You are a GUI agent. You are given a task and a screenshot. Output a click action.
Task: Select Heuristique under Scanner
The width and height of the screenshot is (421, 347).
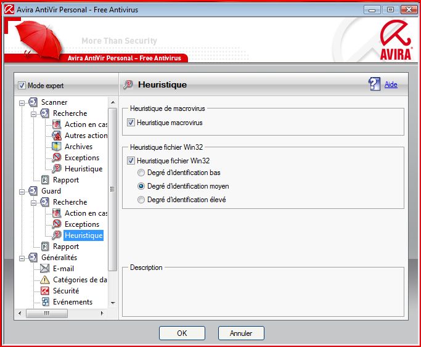point(83,169)
